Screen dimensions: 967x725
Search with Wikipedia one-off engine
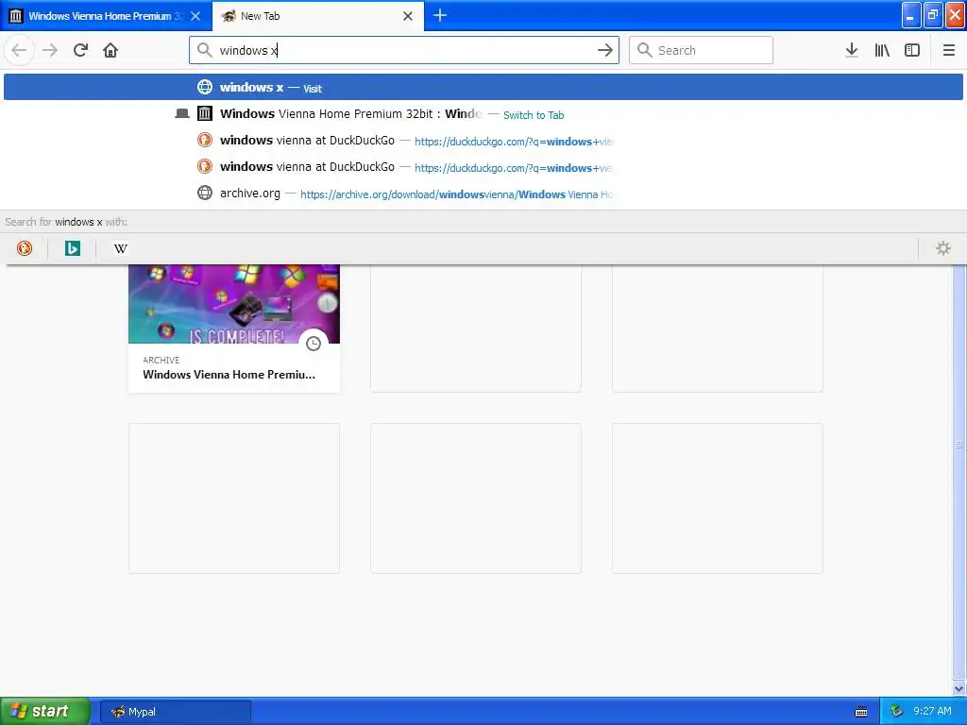tap(121, 248)
